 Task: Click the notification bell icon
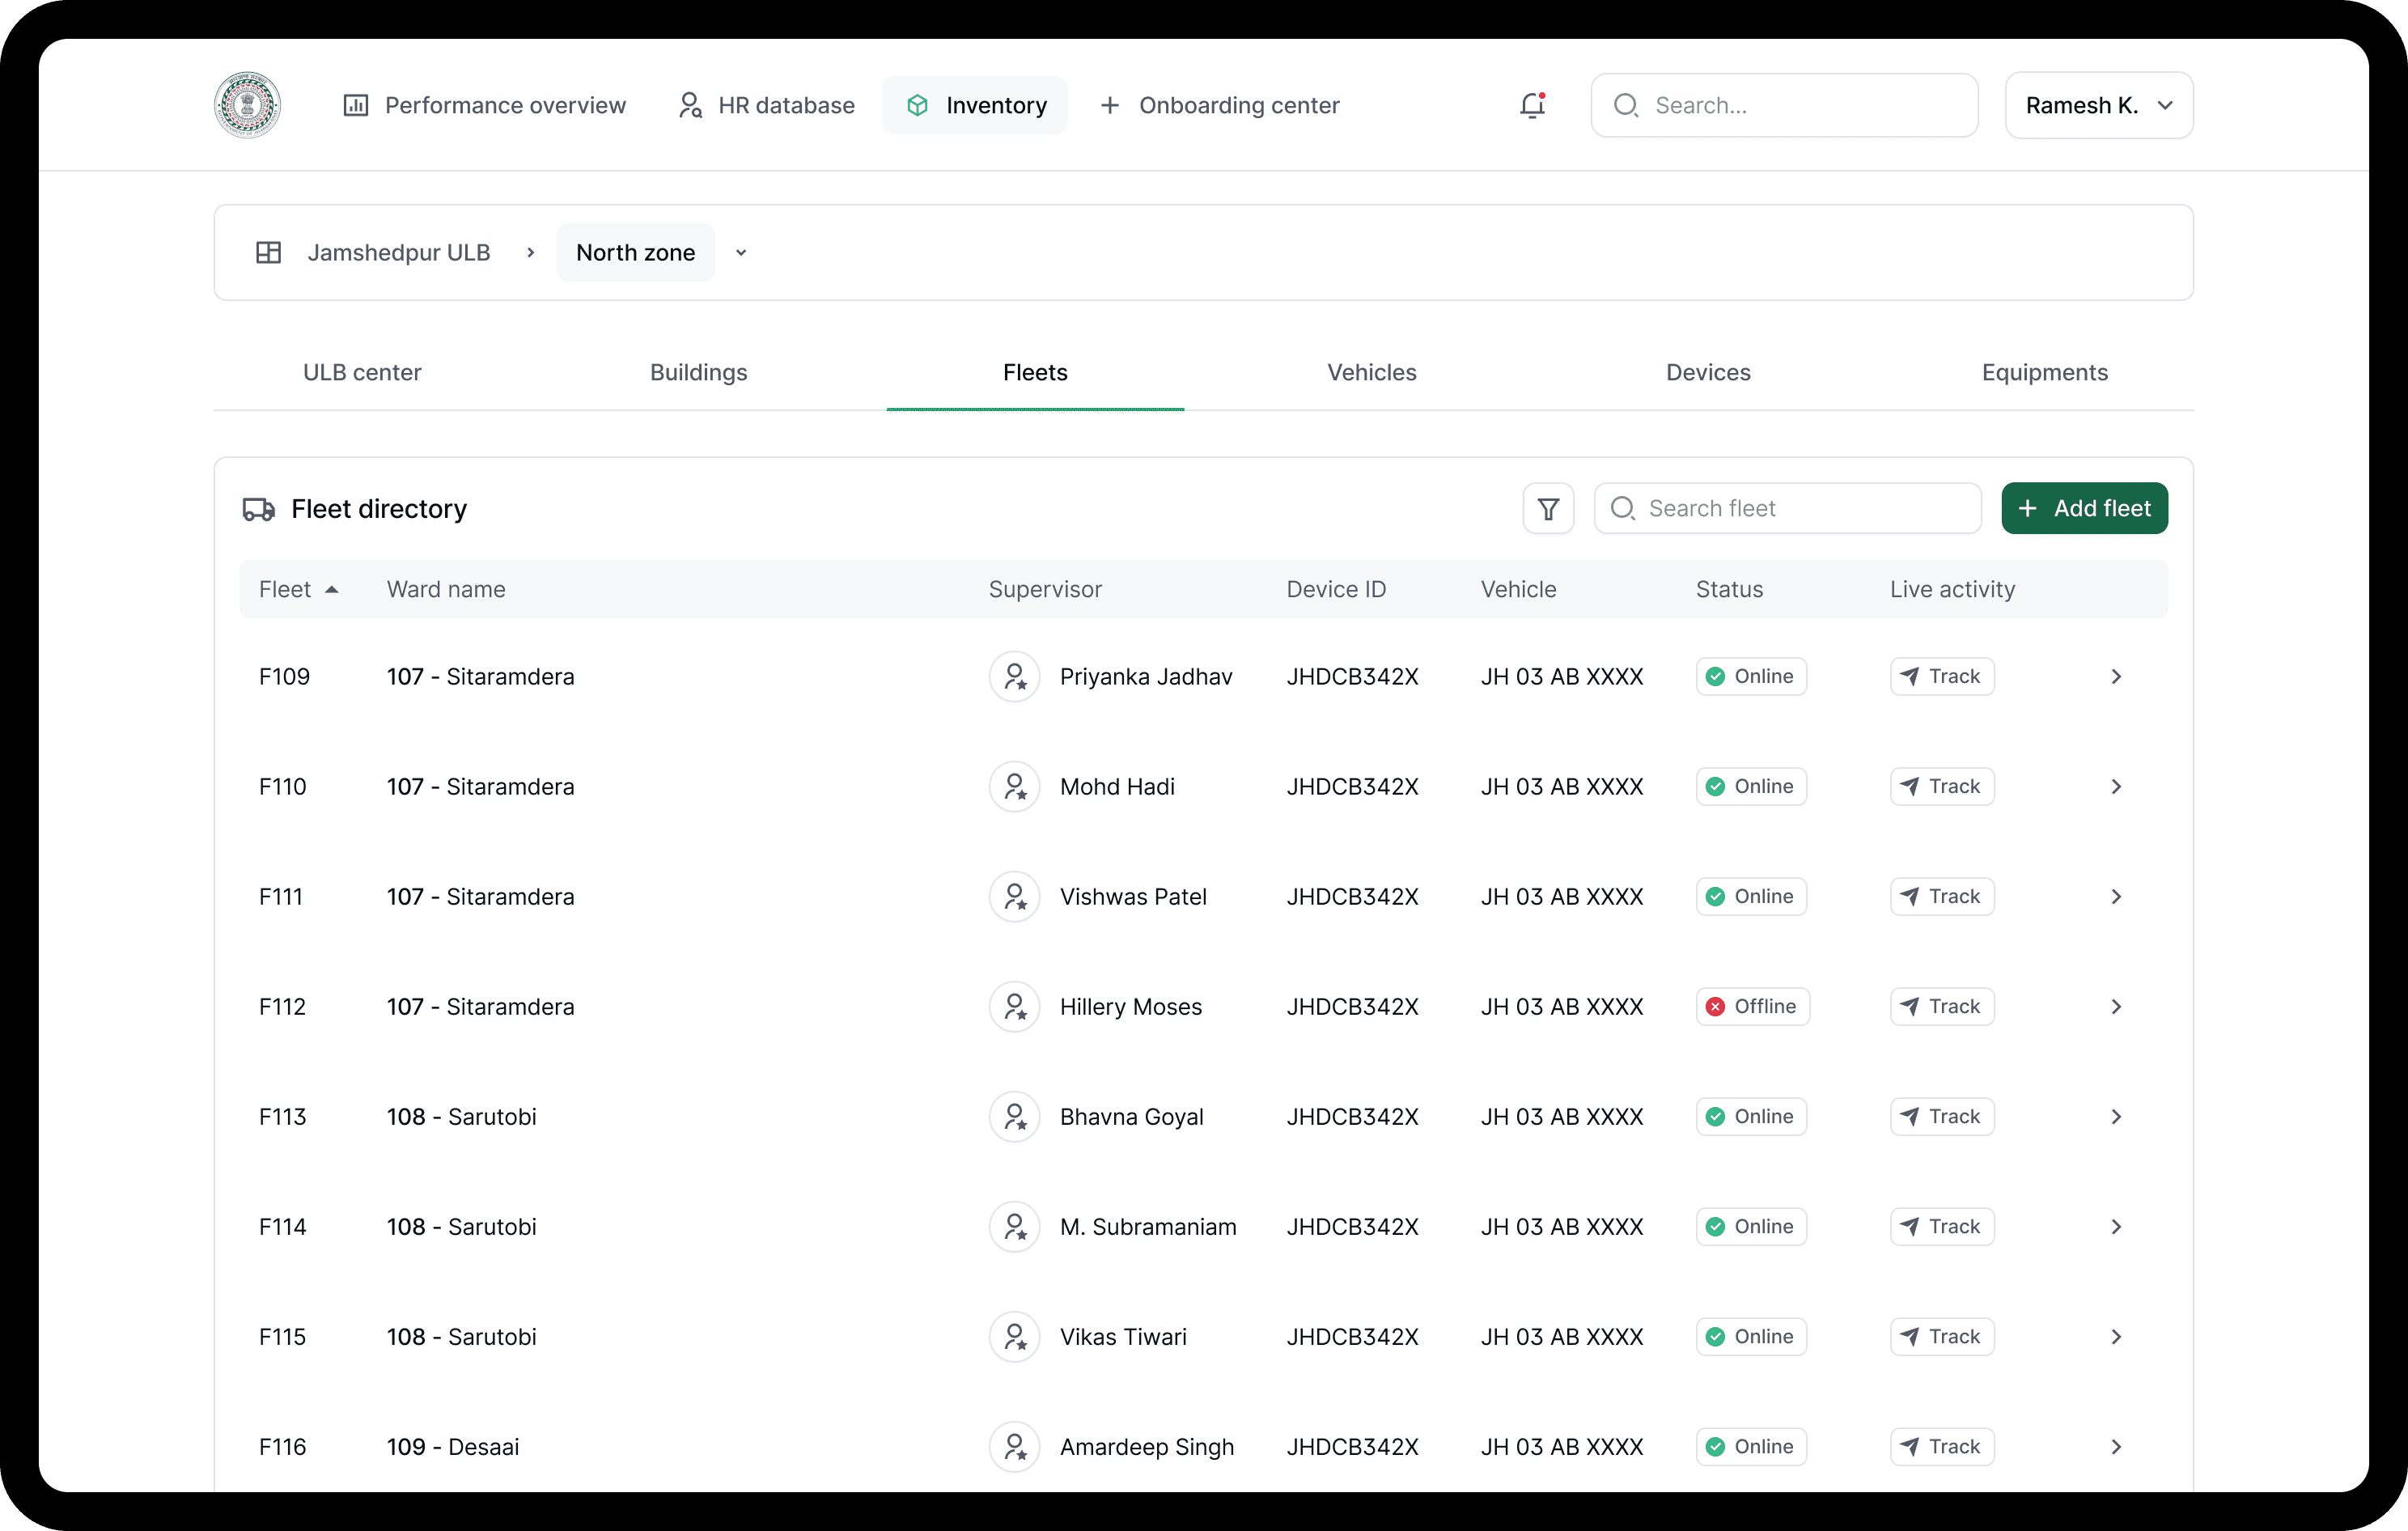tap(1532, 105)
